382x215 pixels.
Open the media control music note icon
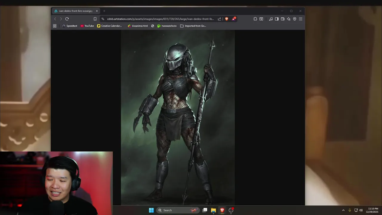tap(271, 19)
